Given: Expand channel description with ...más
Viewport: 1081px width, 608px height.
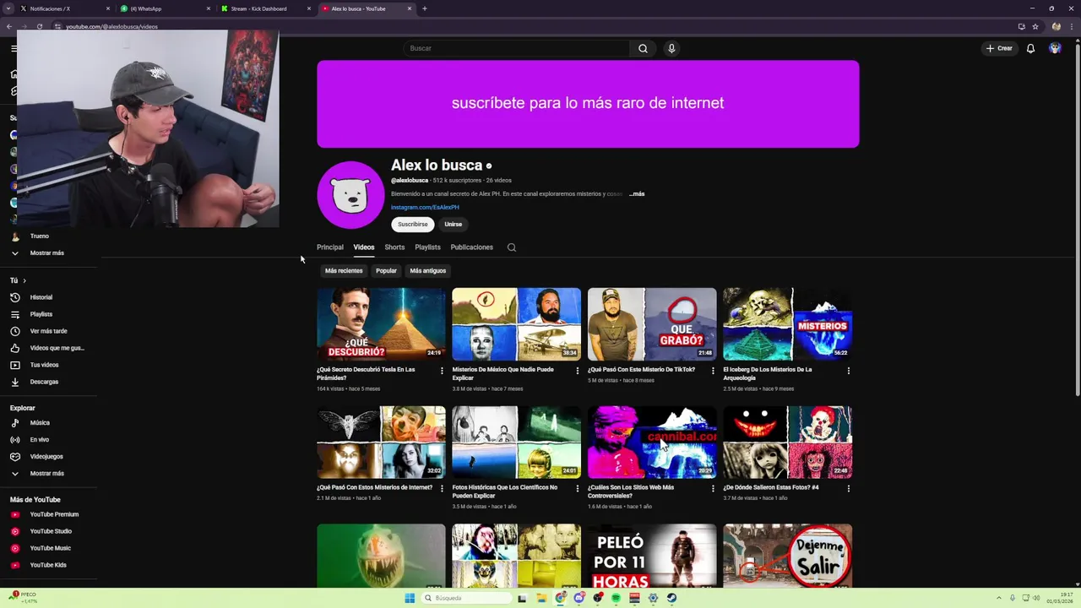Looking at the screenshot, I should pos(637,194).
